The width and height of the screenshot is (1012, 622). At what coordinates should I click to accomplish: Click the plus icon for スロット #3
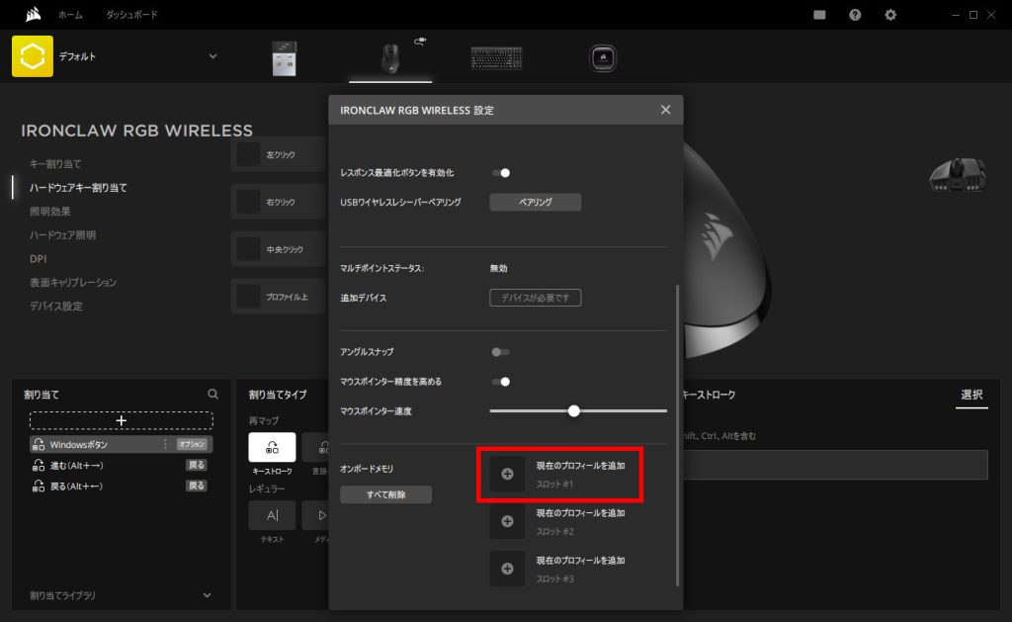507,569
